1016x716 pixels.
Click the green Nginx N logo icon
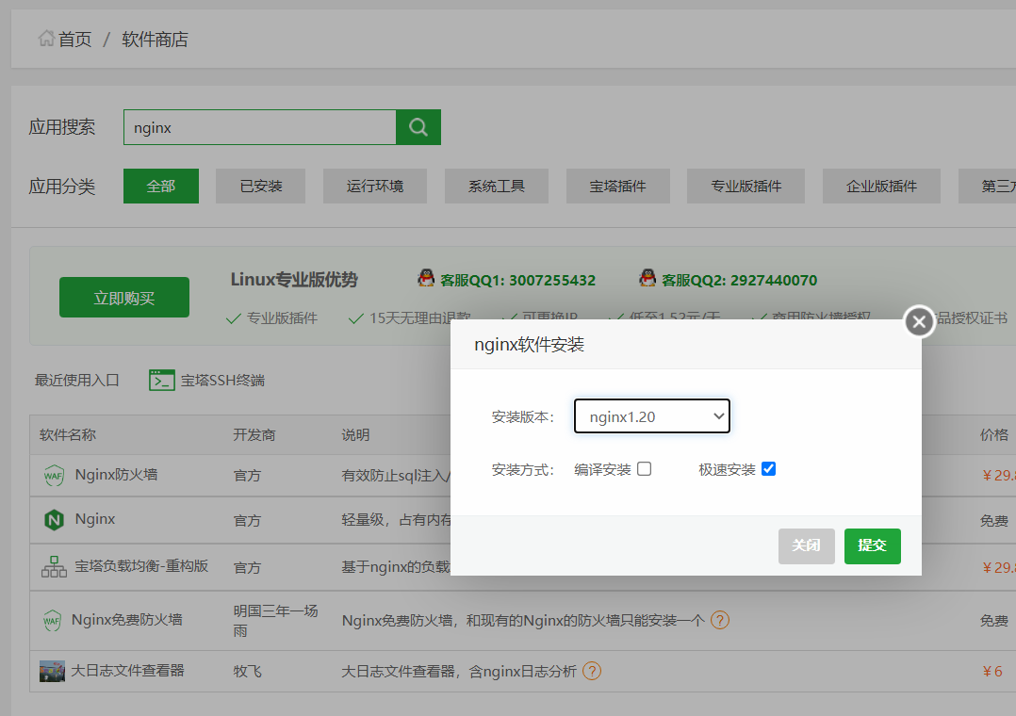(x=54, y=520)
